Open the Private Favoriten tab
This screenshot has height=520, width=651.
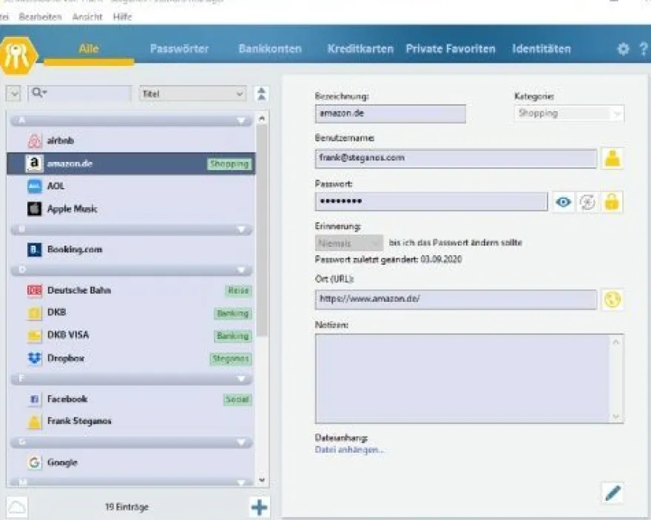click(x=451, y=49)
